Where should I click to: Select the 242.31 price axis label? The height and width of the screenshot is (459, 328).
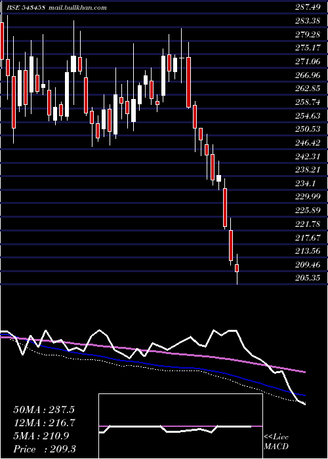pyautogui.click(x=308, y=156)
